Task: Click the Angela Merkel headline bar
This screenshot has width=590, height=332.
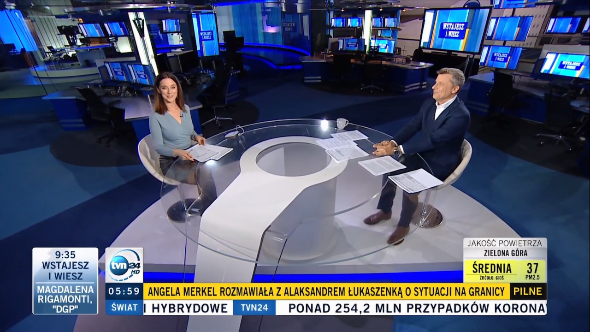Action: point(326,291)
